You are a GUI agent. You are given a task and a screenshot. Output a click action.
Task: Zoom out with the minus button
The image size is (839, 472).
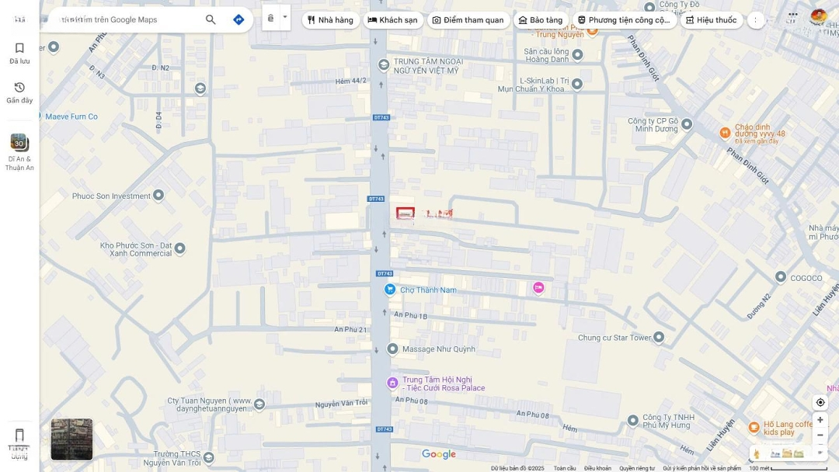820,436
